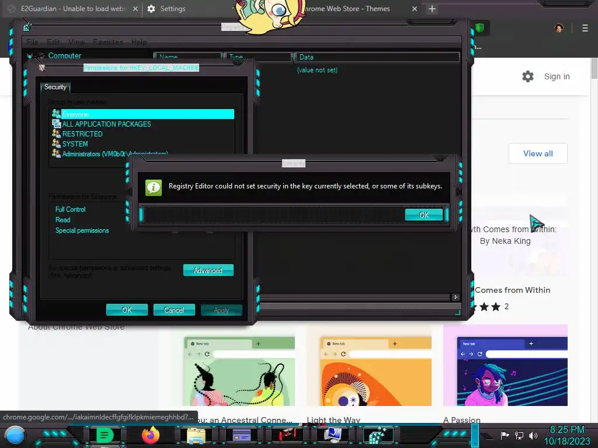Switch to the Settings browser tab
Viewport: 598px width, 448px height.
[172, 8]
